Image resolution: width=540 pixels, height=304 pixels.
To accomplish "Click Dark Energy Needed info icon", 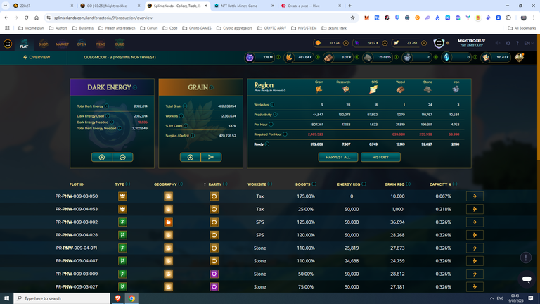I will coord(112,122).
